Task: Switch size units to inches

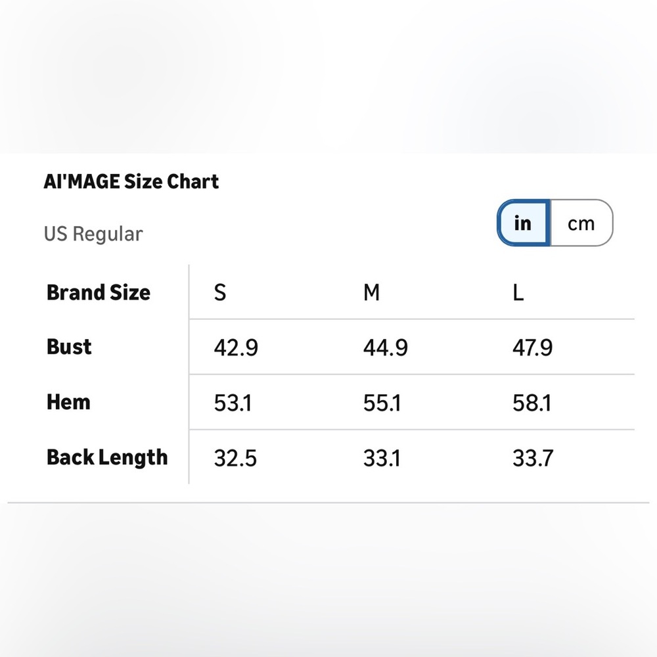Action: click(x=523, y=223)
